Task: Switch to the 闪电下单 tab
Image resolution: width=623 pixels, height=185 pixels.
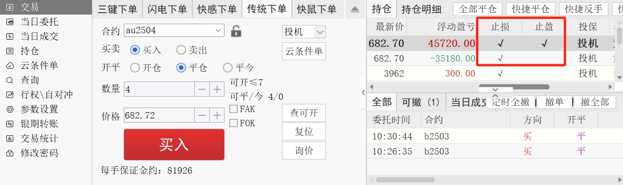Action: coord(168,10)
